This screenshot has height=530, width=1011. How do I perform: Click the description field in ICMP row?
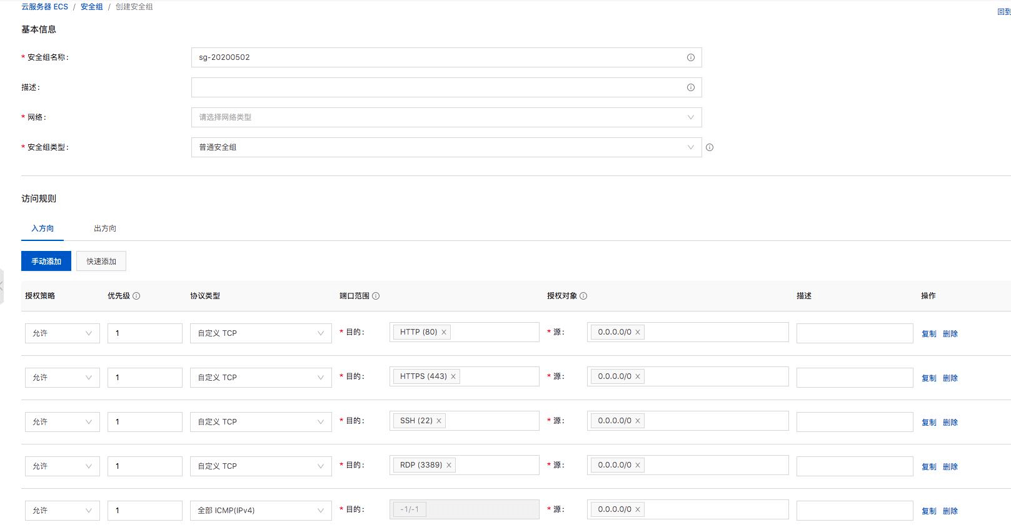pos(855,511)
